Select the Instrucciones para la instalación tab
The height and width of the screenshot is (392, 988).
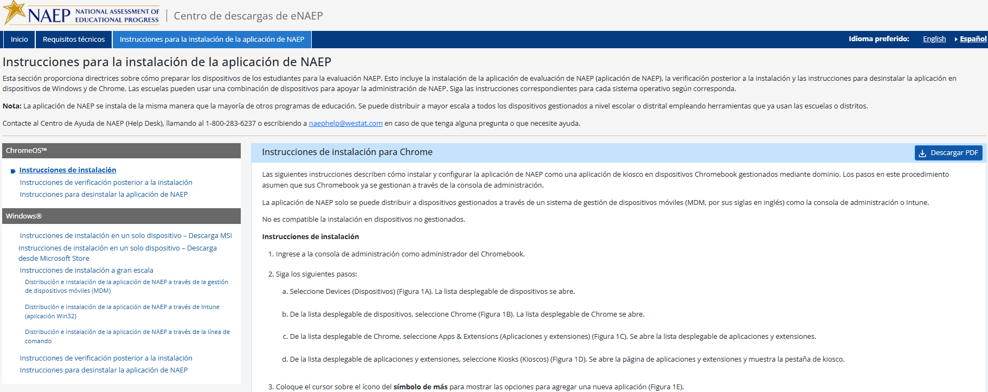coord(212,40)
